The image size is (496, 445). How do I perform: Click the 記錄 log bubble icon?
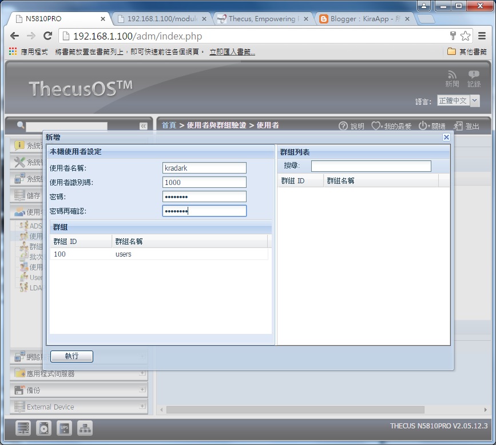tap(474, 75)
